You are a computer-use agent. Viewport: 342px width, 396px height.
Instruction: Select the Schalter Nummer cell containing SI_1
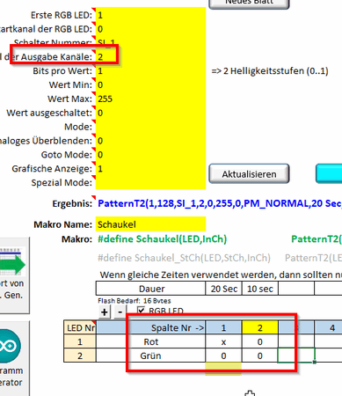[150, 43]
